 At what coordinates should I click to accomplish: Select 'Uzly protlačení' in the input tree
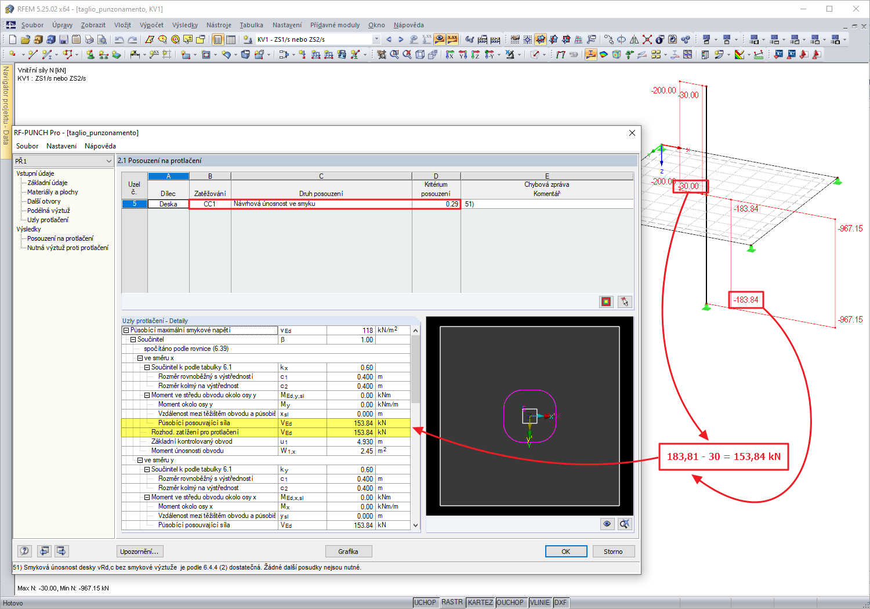coord(48,220)
